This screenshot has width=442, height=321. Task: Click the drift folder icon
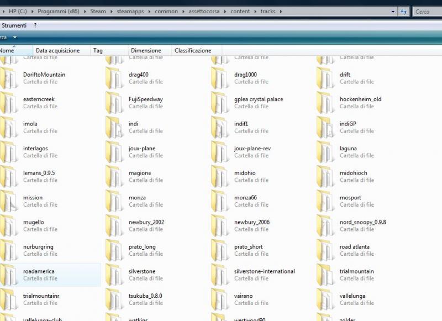(325, 78)
